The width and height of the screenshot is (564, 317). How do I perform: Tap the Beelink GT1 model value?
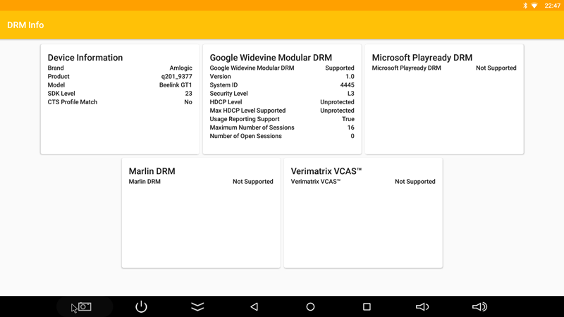[176, 85]
